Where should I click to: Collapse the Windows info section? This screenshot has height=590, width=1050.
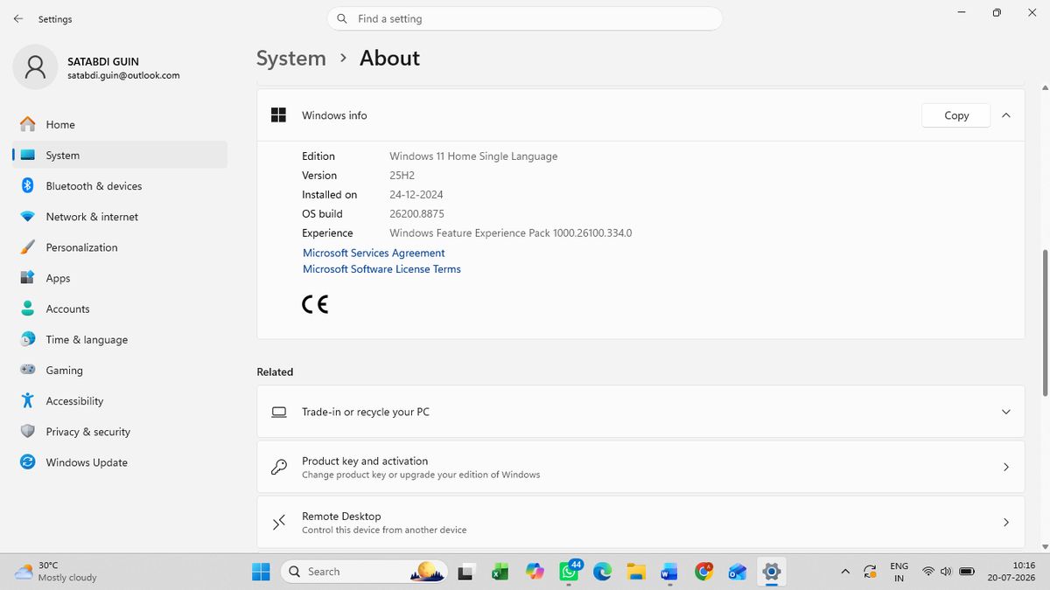[1006, 115]
